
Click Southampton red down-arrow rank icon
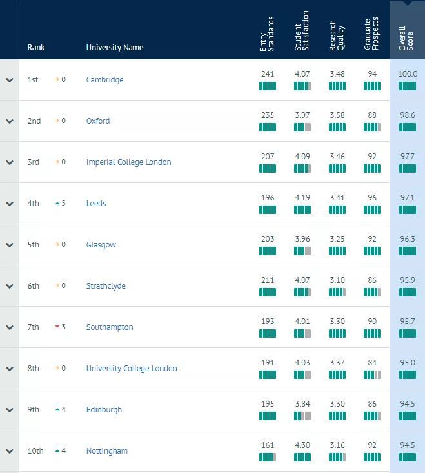click(57, 327)
